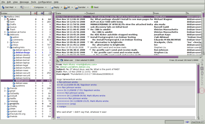Click the Send toolbar icon
The width and height of the screenshot is (205, 124).
[24, 7]
